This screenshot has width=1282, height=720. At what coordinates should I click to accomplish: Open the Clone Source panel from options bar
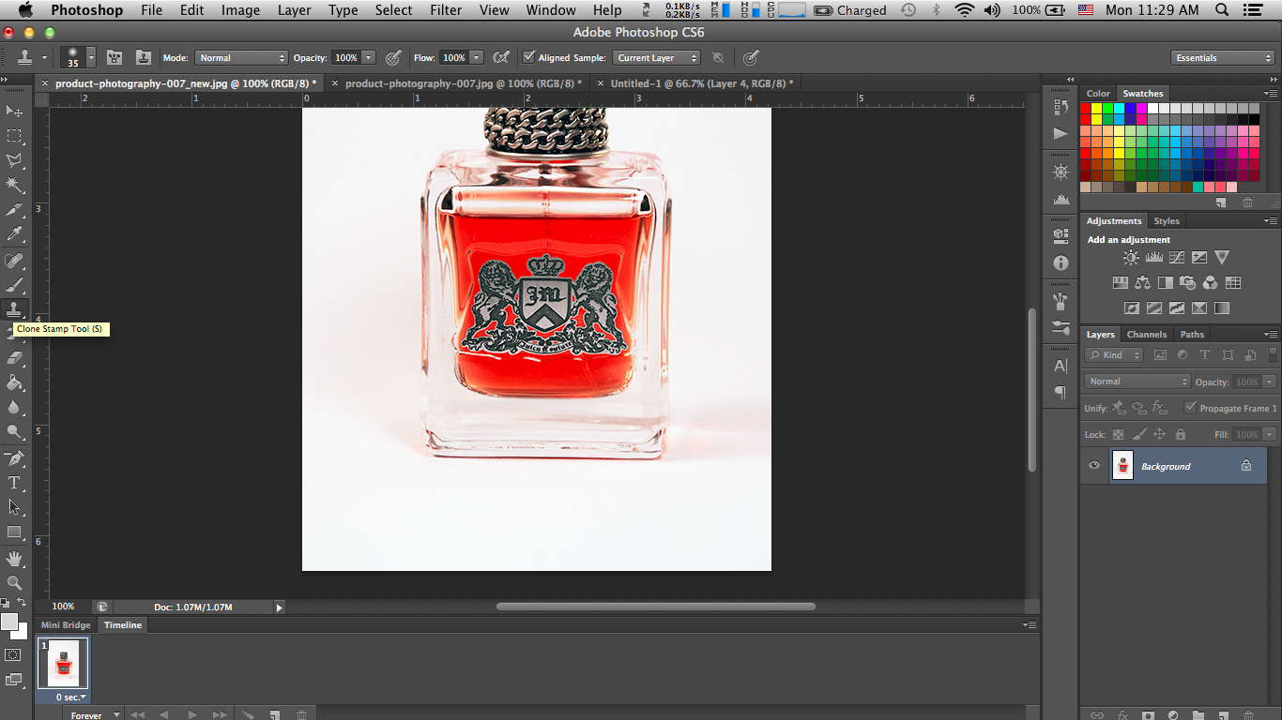pos(143,57)
